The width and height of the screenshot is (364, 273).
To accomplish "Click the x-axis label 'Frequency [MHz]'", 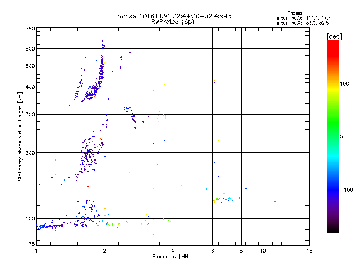I will tap(172, 257).
